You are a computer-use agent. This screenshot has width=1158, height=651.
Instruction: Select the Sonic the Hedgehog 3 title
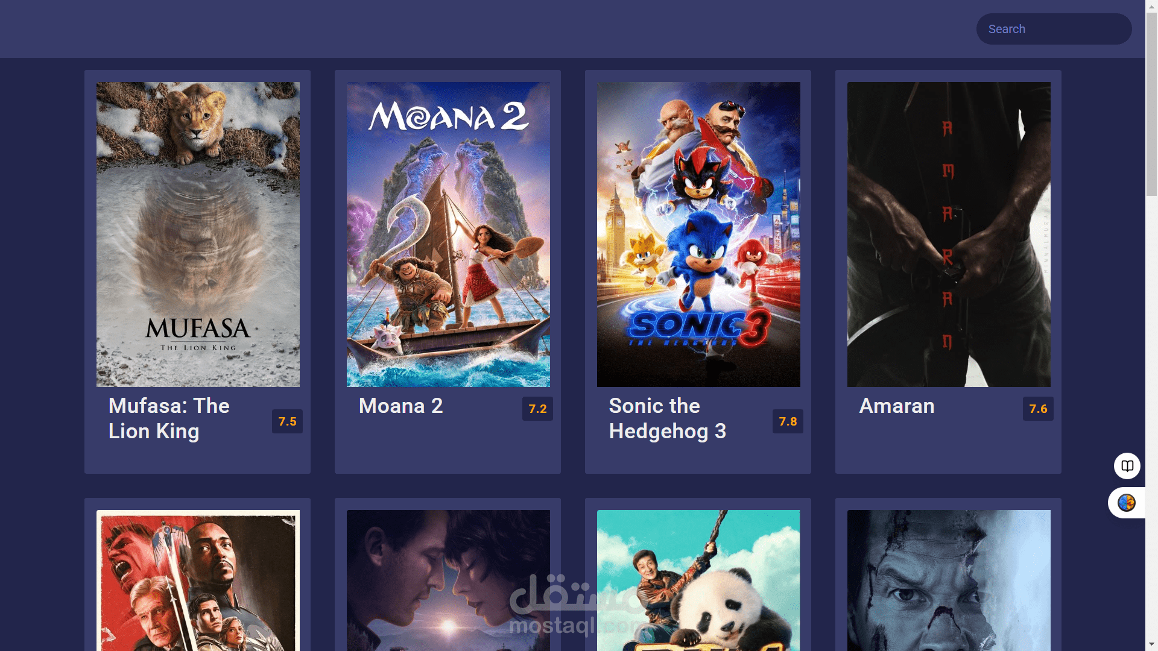[668, 418]
